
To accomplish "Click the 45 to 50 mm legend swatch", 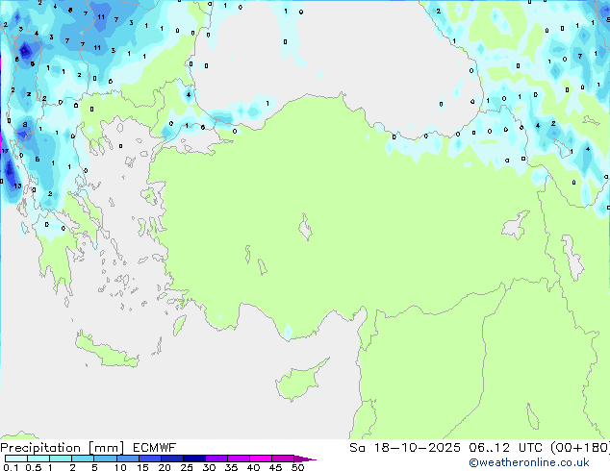I will [x=283, y=459].
